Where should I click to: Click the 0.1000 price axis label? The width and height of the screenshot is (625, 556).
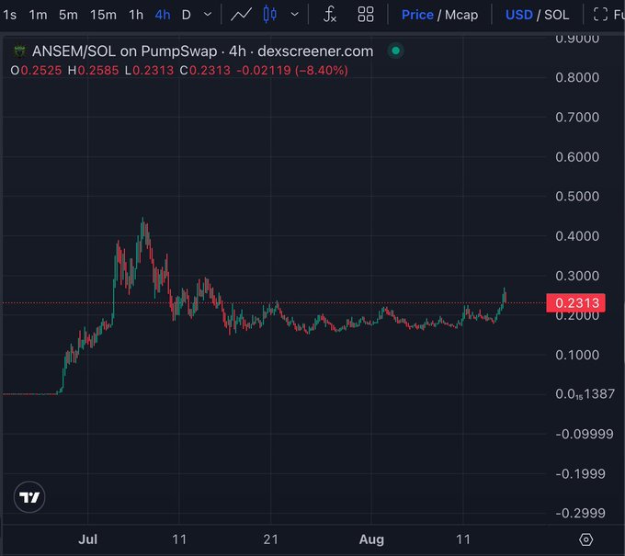[x=577, y=355]
